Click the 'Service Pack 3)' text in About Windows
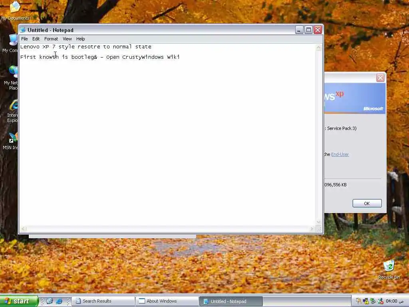Image resolution: width=409 pixels, height=307 pixels. [342, 128]
